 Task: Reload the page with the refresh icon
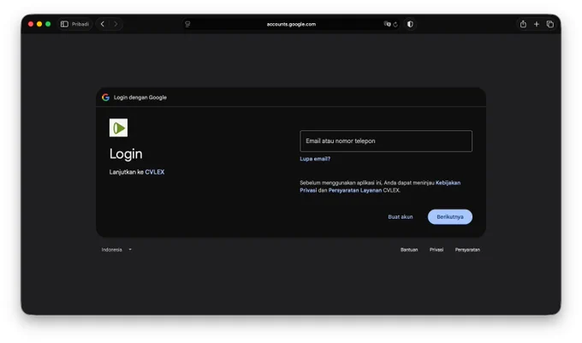click(395, 25)
